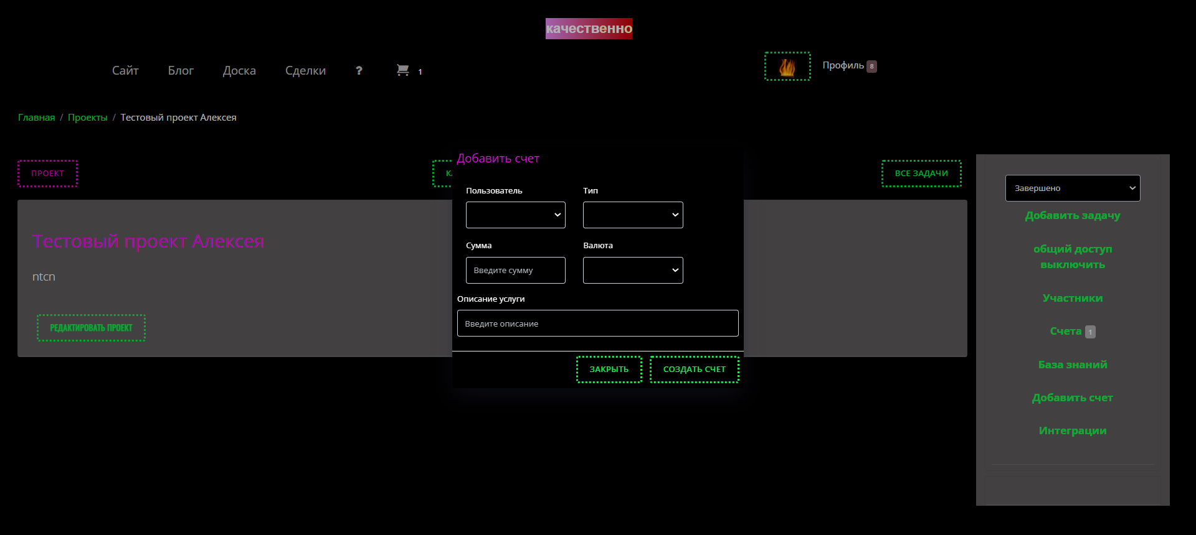Open the 'Проекты' breadcrumb link
Image resolution: width=1196 pixels, height=535 pixels.
(87, 118)
